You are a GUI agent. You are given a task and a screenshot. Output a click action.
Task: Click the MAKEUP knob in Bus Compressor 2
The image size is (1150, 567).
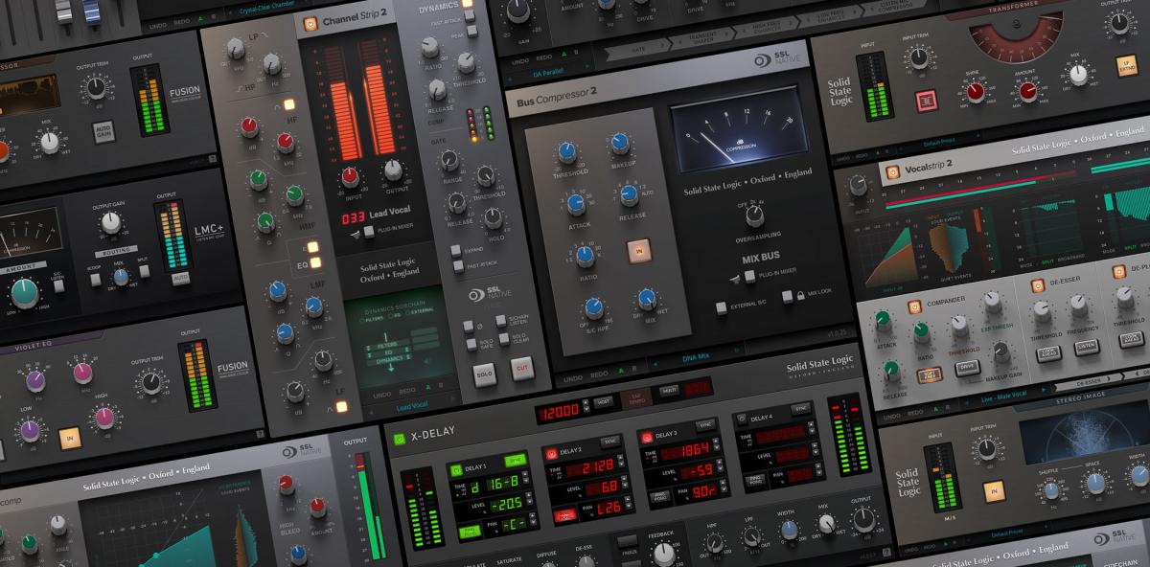[x=621, y=144]
